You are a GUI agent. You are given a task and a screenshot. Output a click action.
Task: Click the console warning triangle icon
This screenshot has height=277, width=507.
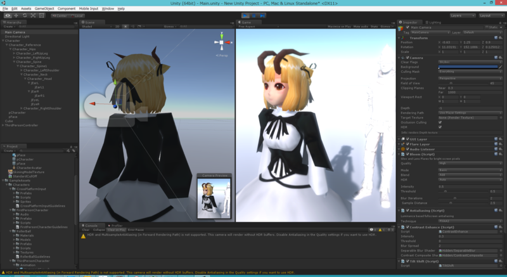83,236
